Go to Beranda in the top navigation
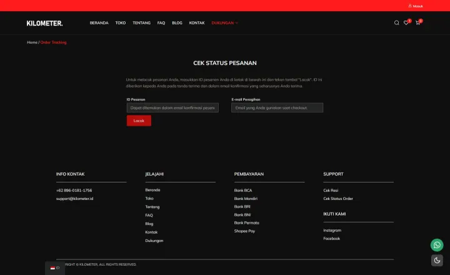This screenshot has width=450, height=275. pyautogui.click(x=99, y=23)
